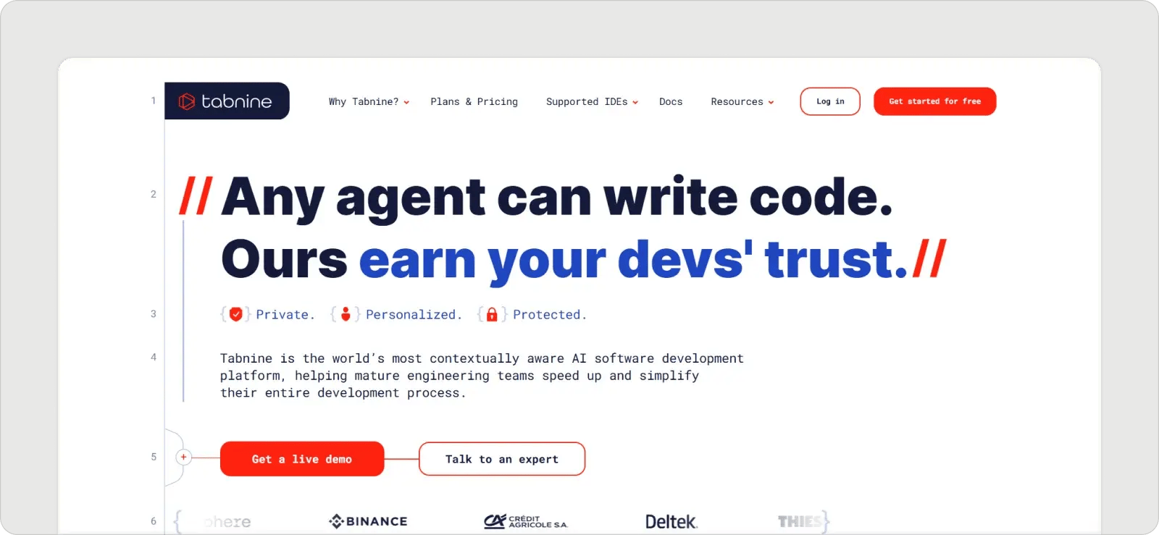
Task: Click the Get a live demo button
Action: tap(302, 459)
